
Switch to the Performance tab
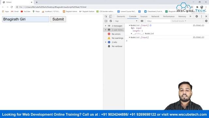click(x=169, y=16)
